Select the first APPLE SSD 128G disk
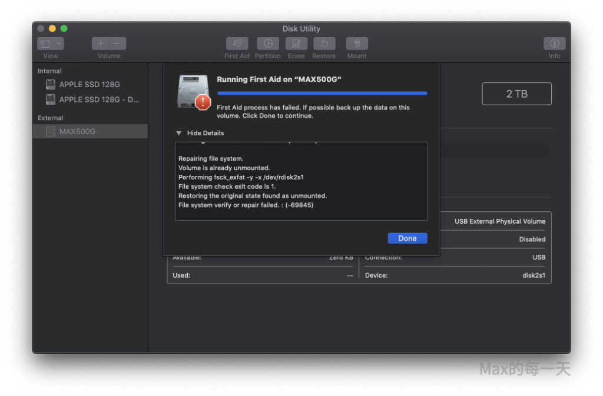The image size is (603, 396). point(89,84)
